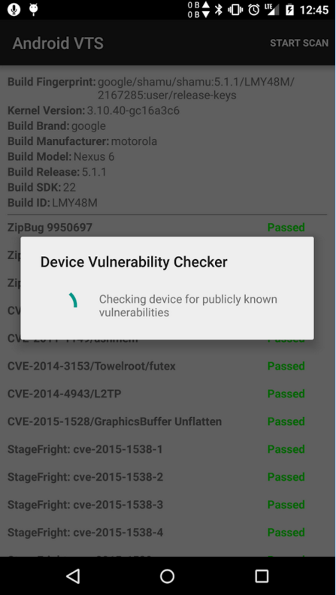Select the CVE-2014-4943/L2TP test row

pos(167,394)
